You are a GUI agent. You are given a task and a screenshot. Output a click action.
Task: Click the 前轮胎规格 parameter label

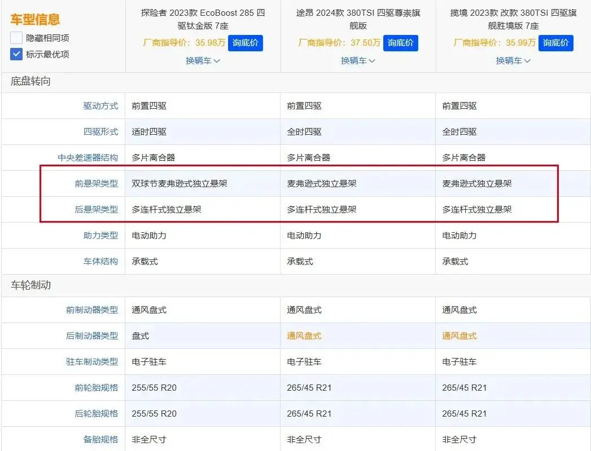point(97,388)
